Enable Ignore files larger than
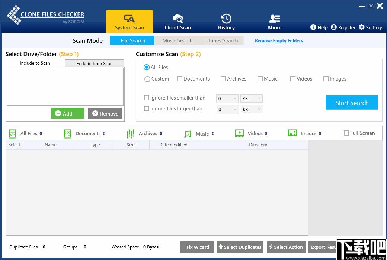 coord(147,109)
